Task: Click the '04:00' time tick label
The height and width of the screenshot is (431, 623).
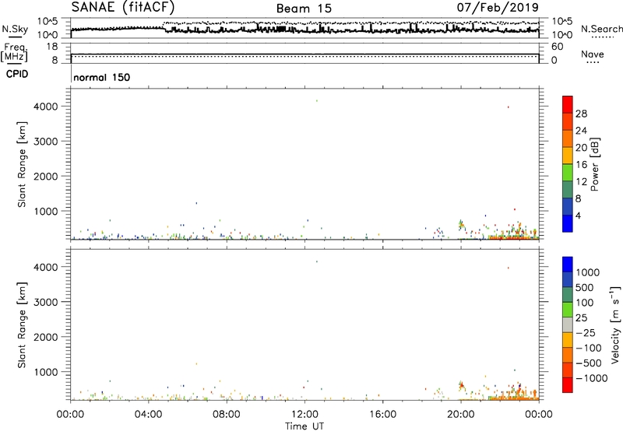Action: pos(149,415)
